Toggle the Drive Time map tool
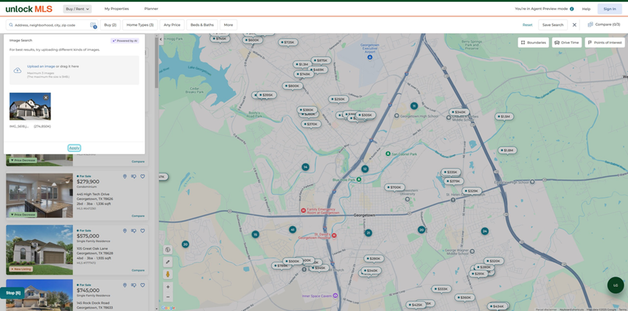The width and height of the screenshot is (628, 311). [567, 42]
